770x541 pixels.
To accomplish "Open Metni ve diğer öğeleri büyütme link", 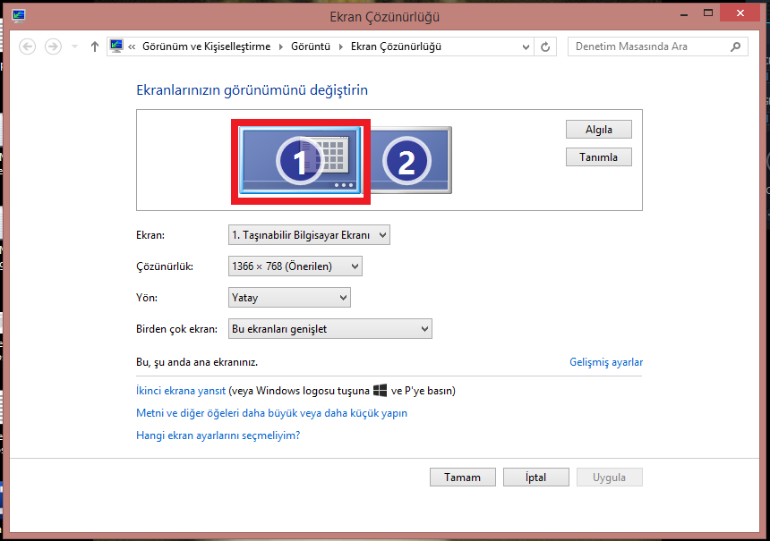I will (271, 413).
